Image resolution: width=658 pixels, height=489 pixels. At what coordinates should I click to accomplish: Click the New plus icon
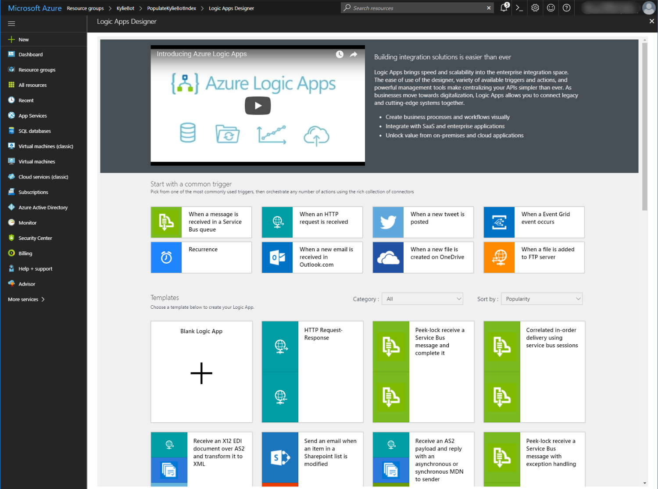[x=11, y=39]
